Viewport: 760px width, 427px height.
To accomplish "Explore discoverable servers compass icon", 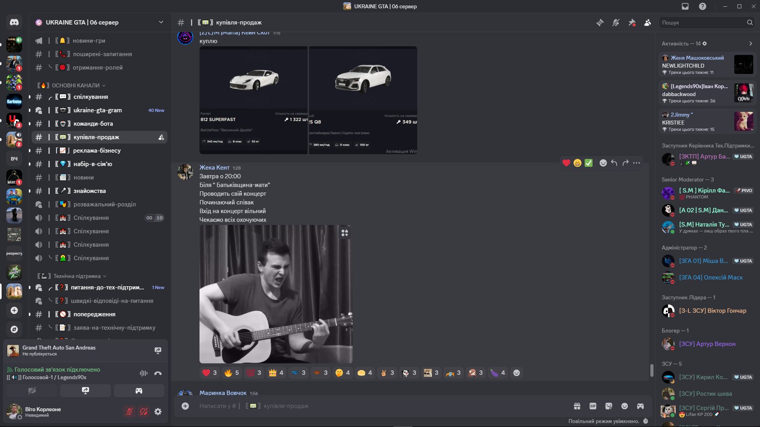I will [14, 329].
